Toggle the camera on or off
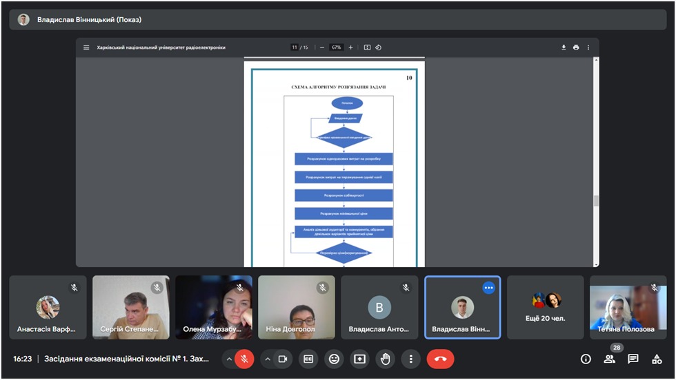This screenshot has height=380, width=676. click(283, 359)
